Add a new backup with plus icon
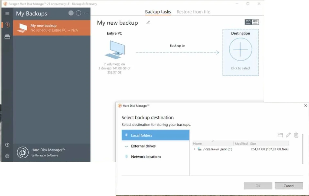The image size is (309, 196). tap(71, 13)
